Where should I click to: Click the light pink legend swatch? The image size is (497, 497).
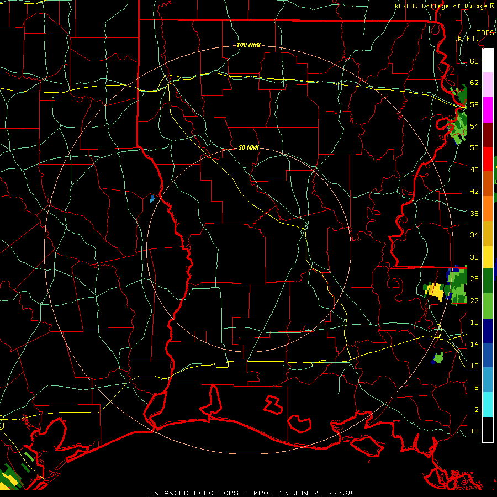488,85
